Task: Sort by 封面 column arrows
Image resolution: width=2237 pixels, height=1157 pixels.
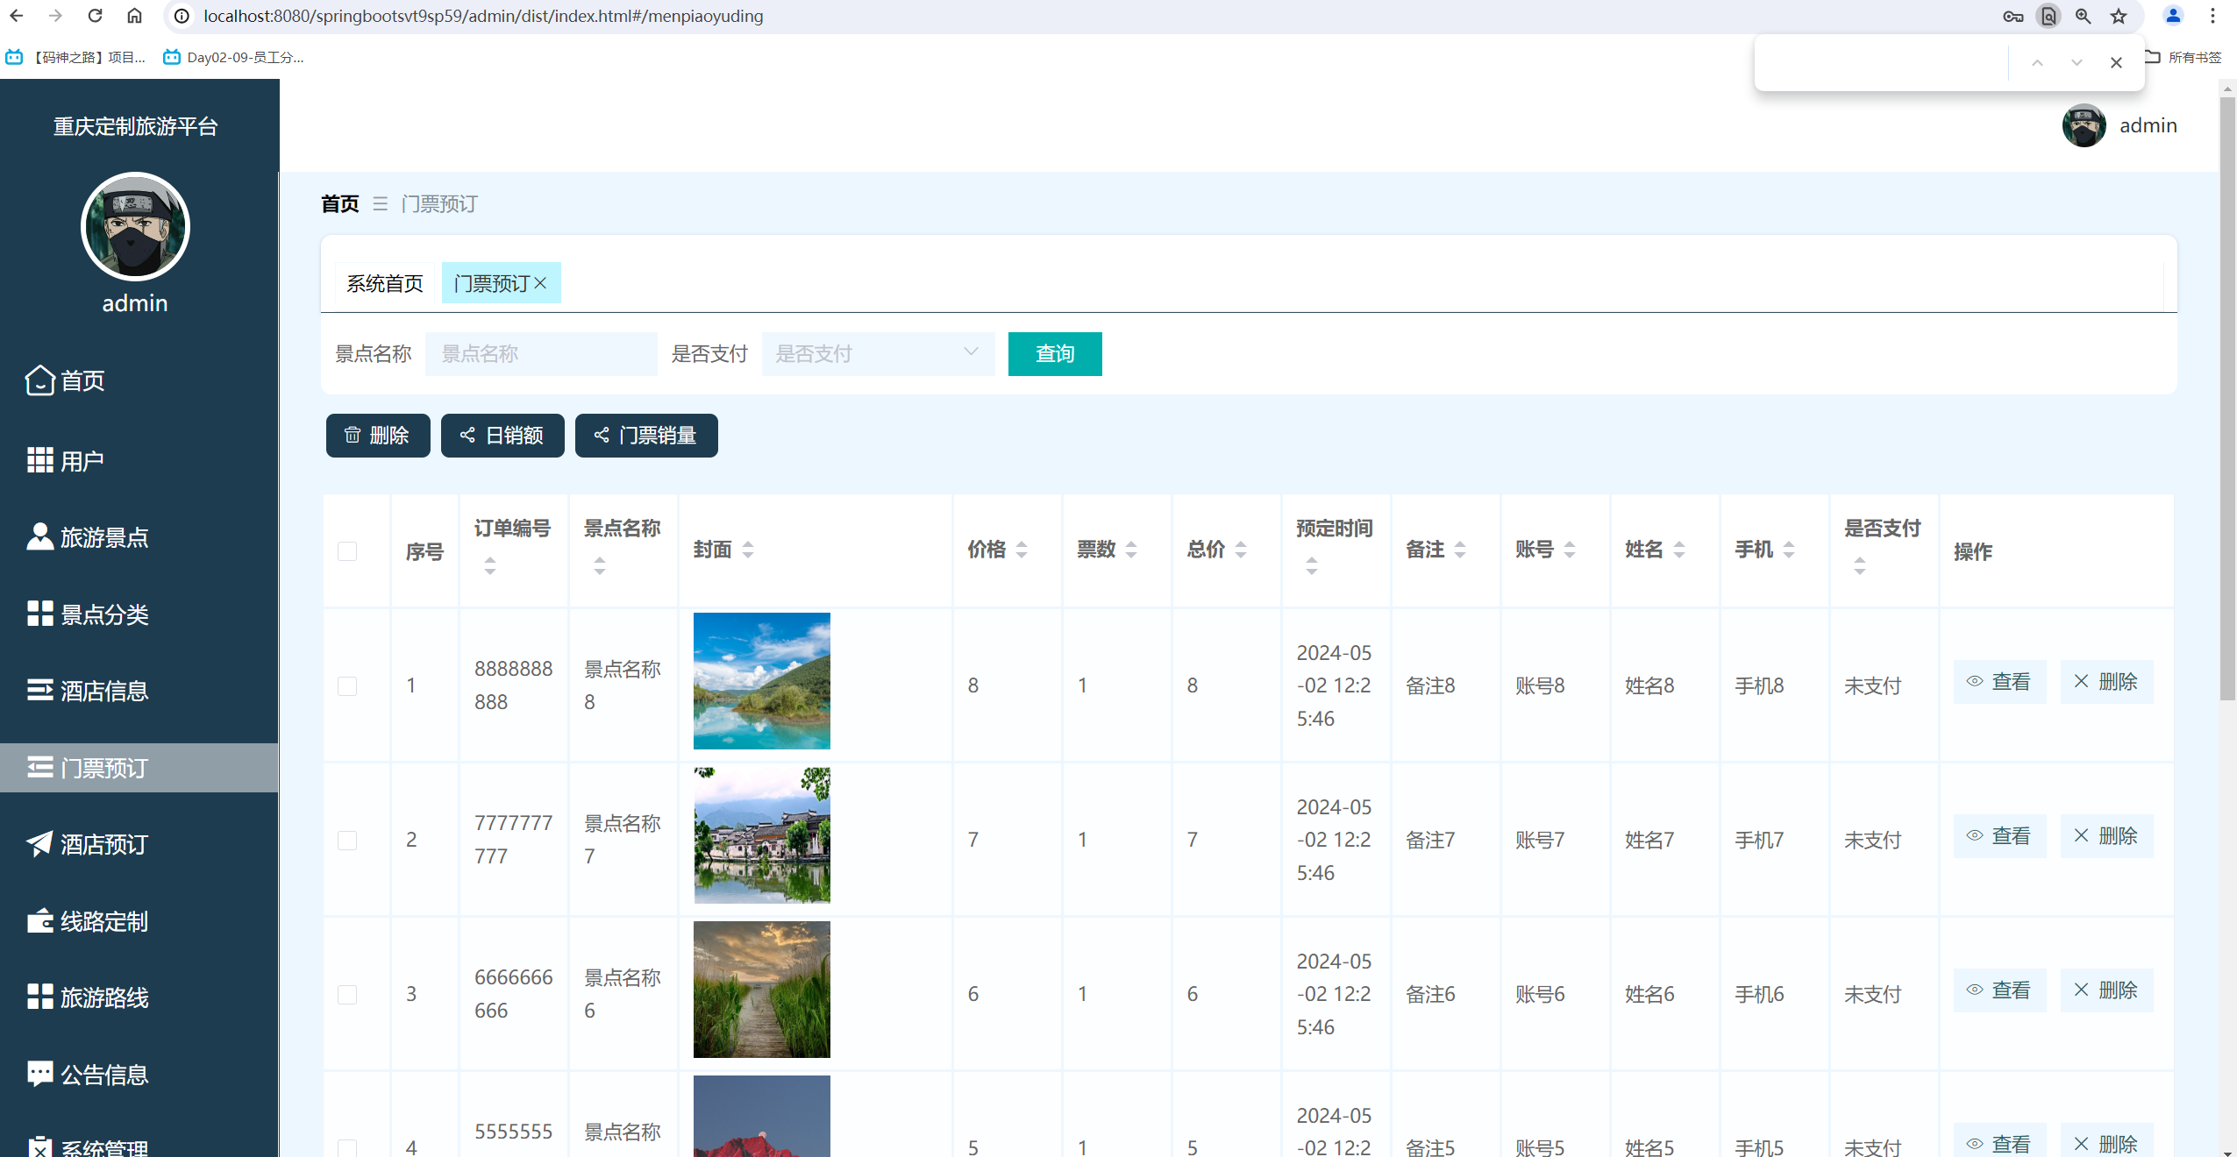Action: click(x=748, y=550)
